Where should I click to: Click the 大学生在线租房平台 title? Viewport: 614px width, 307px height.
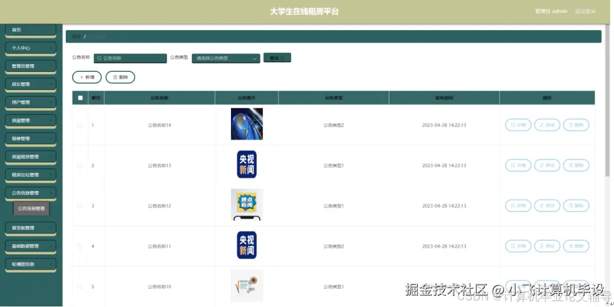tap(305, 12)
